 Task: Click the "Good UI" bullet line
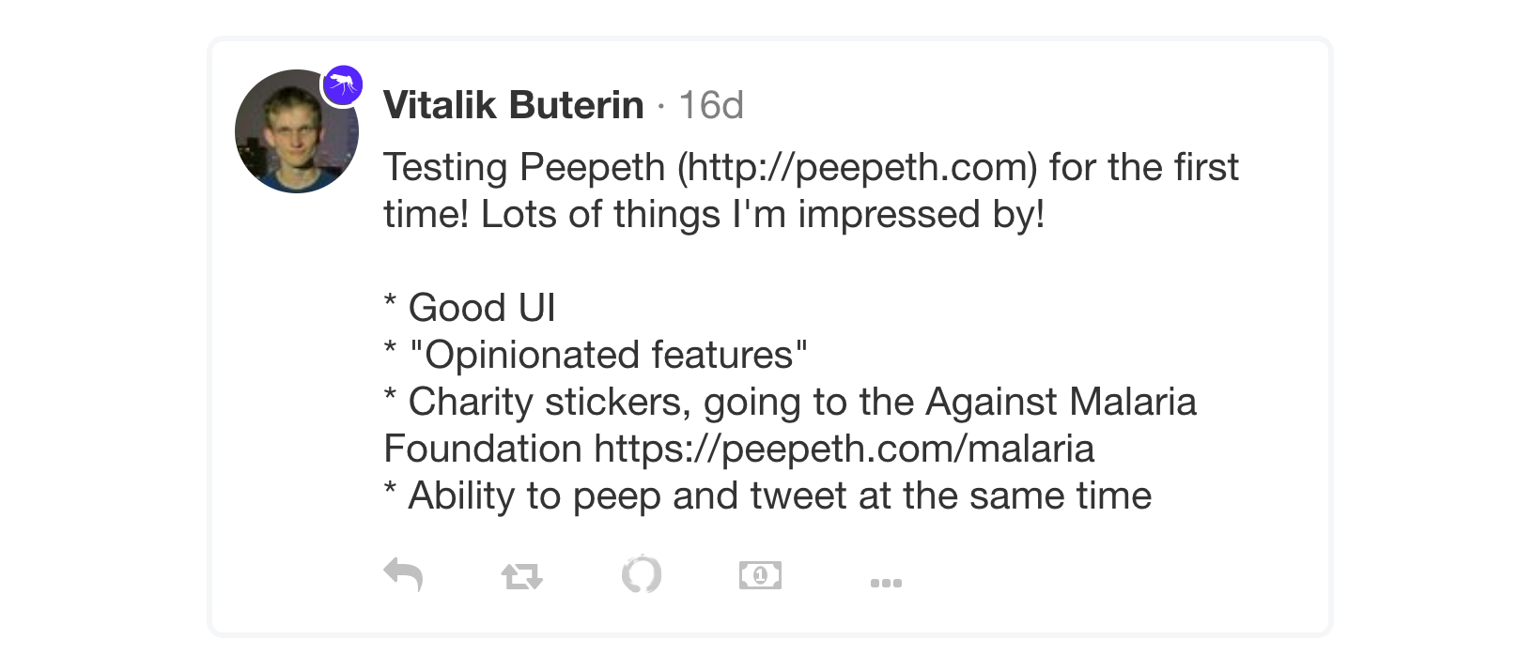[x=481, y=308]
